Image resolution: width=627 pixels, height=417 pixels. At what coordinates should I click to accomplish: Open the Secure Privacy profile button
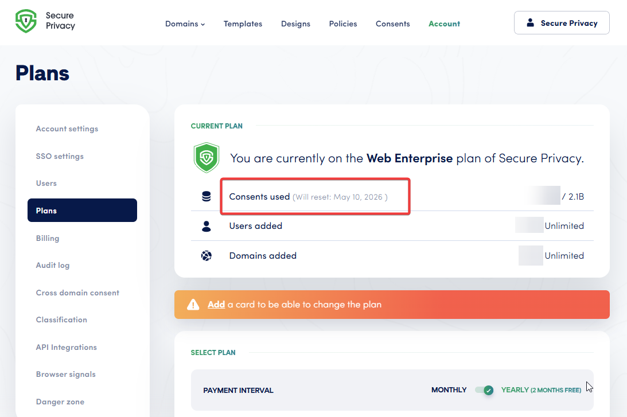click(x=562, y=23)
